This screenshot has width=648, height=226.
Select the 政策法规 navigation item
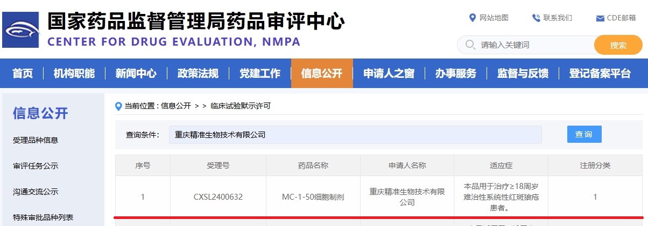pyautogui.click(x=198, y=74)
